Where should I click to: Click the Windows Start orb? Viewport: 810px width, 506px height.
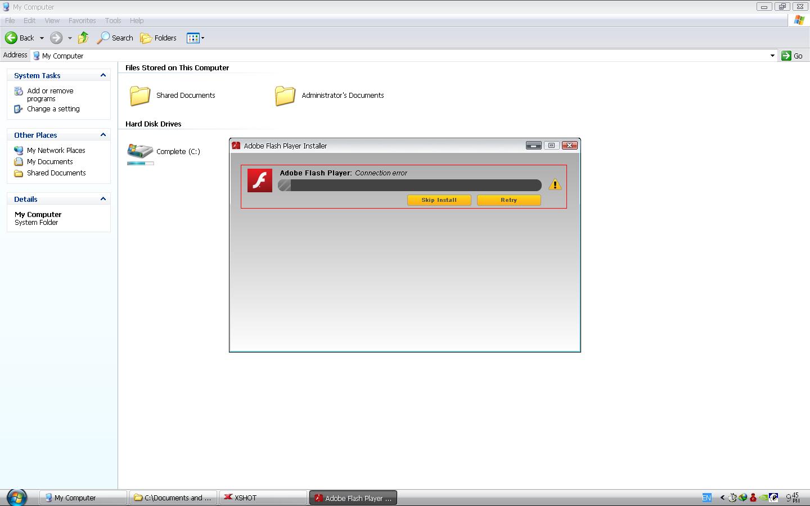(16, 498)
